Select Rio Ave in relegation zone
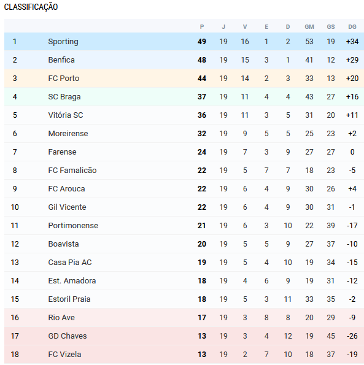 [61, 317]
